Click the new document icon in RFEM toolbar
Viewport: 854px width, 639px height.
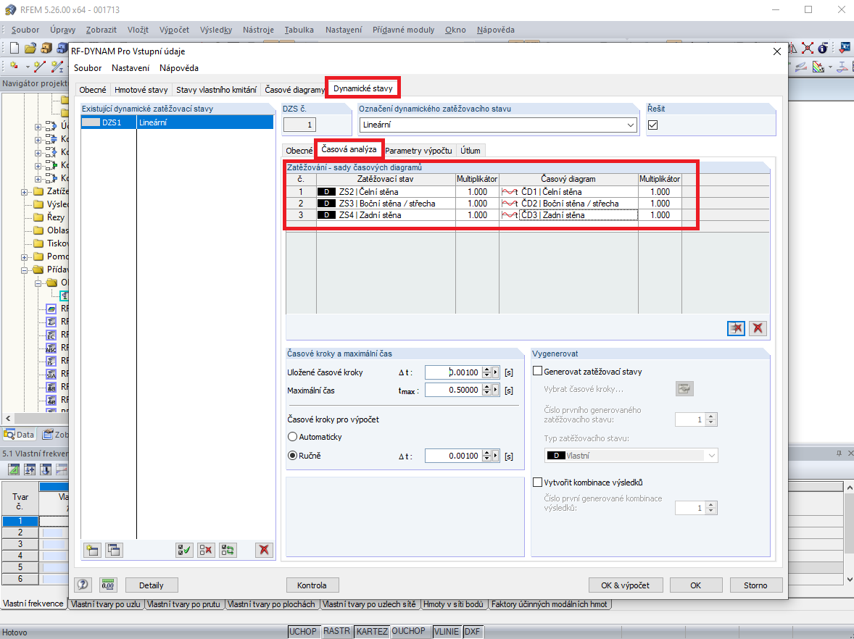(14, 49)
